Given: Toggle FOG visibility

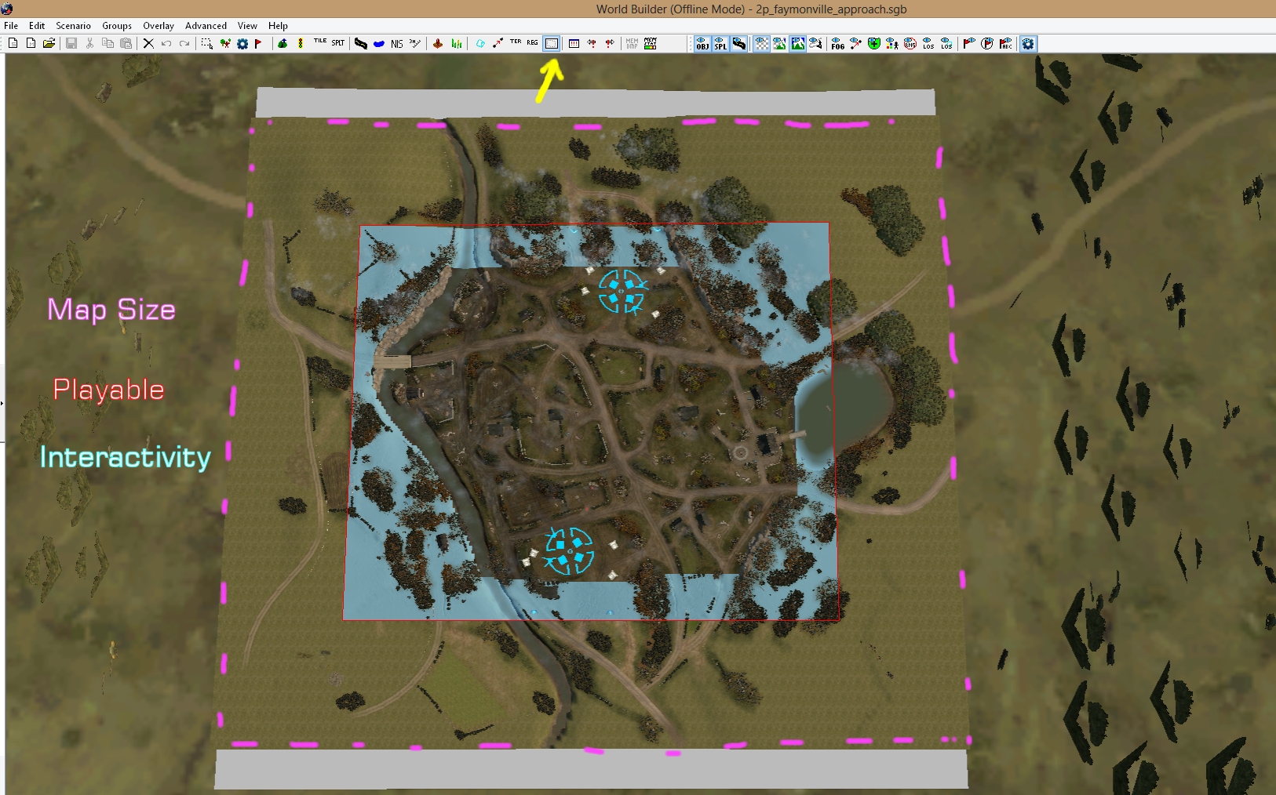Looking at the screenshot, I should point(838,43).
